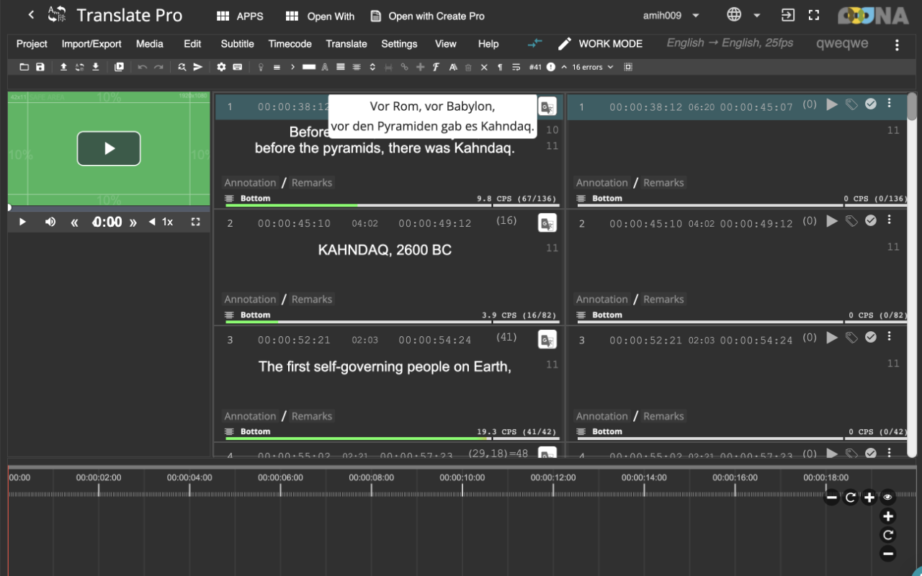The image size is (922, 576).
Task: Click the italic font style icon
Action: pos(436,67)
